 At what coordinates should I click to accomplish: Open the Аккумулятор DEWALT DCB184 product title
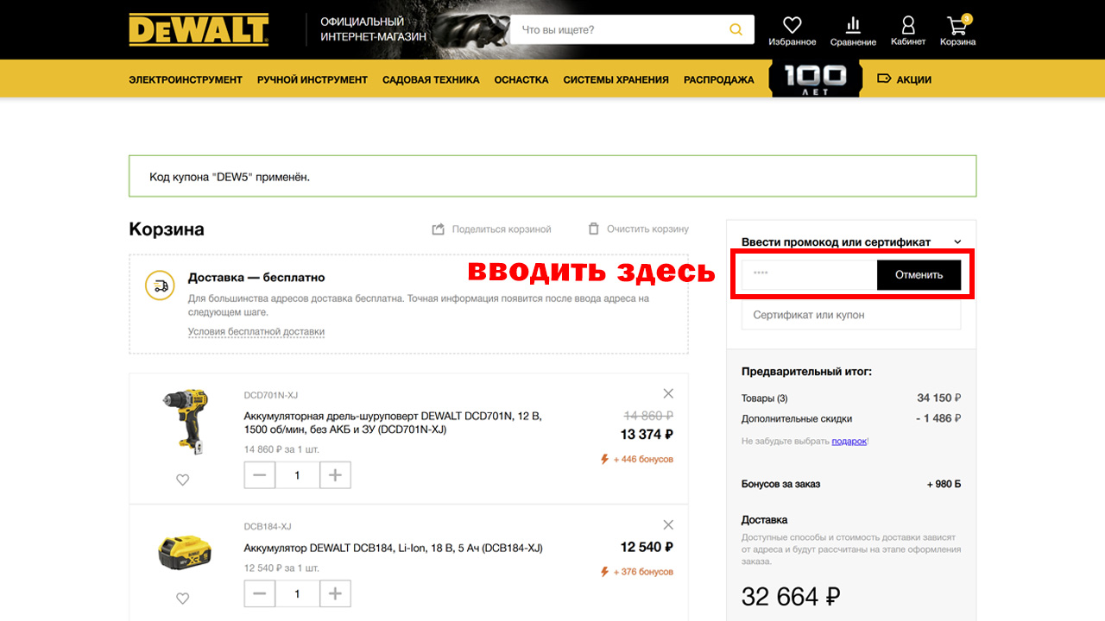(393, 548)
